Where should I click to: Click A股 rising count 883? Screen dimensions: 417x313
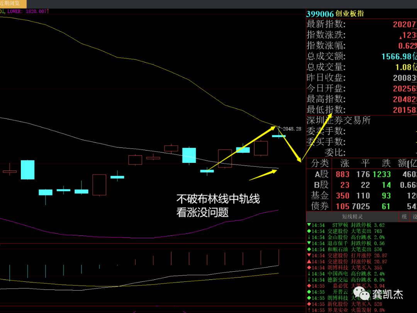click(x=342, y=174)
